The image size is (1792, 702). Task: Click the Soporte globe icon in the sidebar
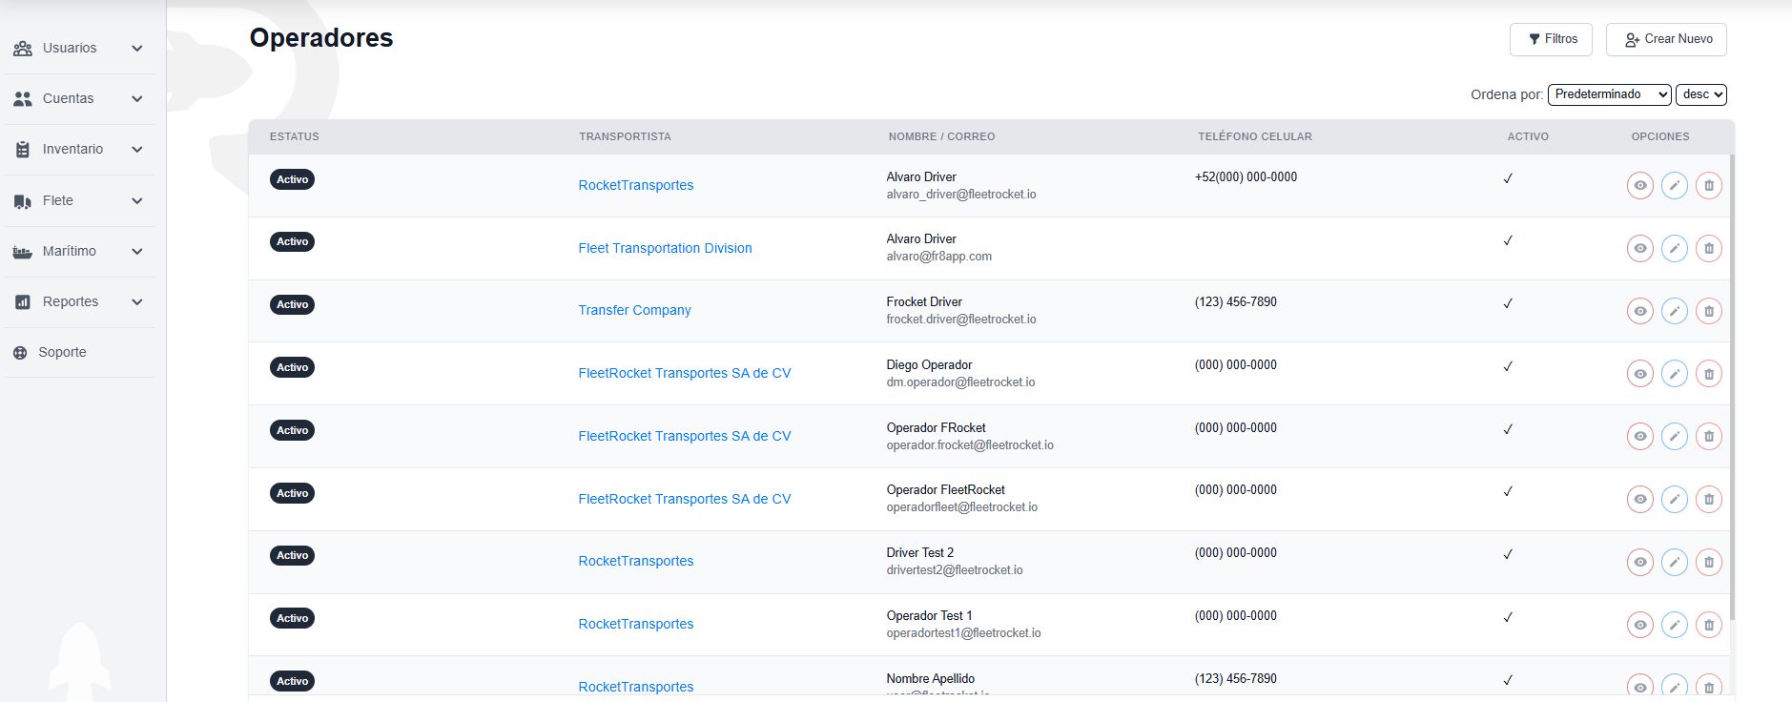click(x=20, y=353)
